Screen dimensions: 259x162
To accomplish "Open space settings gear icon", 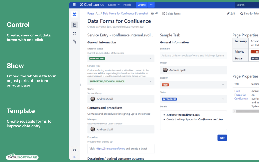I will tap(74, 150).
